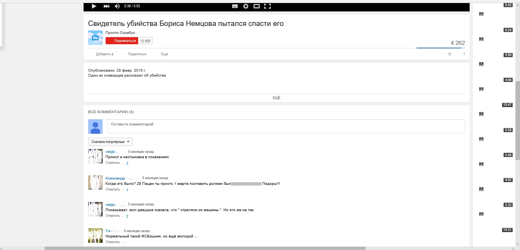Click the horizontal scrollbar thumb at bottom
Screen dimensions: 520x250
click(205, 248)
